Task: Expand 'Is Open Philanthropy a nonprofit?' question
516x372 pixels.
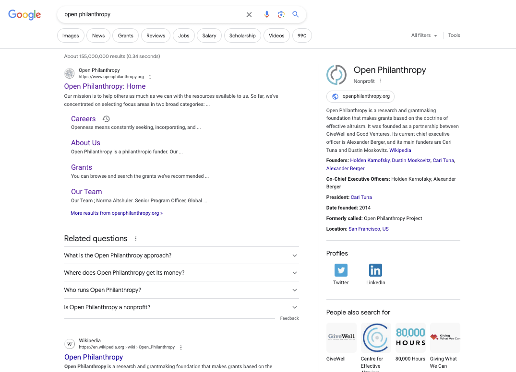Action: click(x=181, y=307)
